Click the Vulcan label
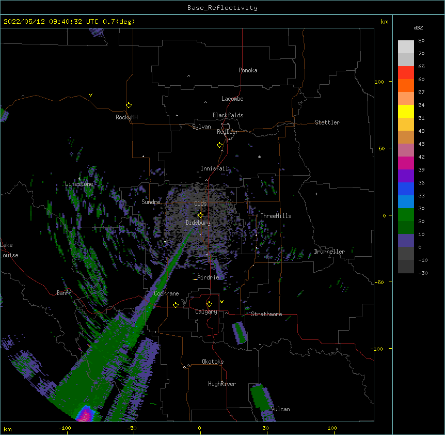The image size is (445, 435). coord(280,409)
